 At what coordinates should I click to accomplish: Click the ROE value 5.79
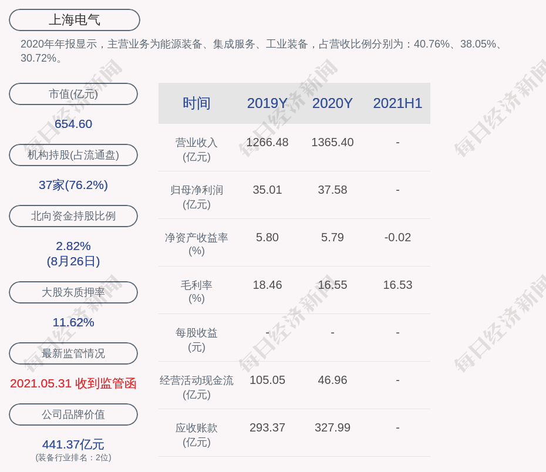click(332, 237)
